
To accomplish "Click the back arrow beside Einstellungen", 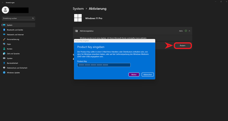I will pos(3,3).
